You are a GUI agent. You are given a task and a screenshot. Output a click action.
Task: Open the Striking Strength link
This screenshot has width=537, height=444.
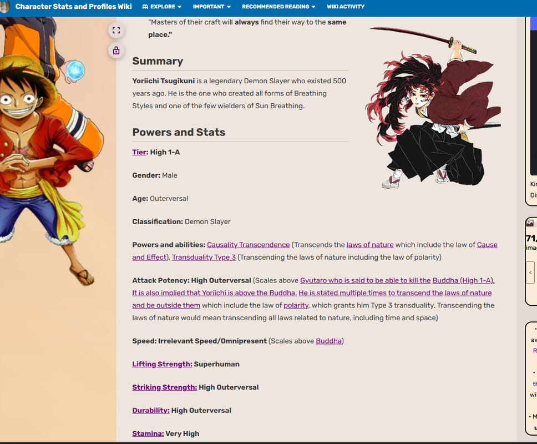point(165,387)
